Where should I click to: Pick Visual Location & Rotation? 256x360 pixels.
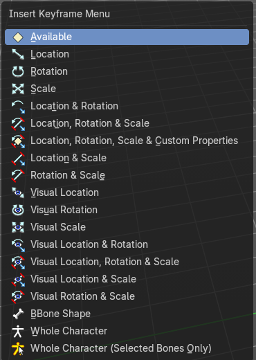point(127,244)
